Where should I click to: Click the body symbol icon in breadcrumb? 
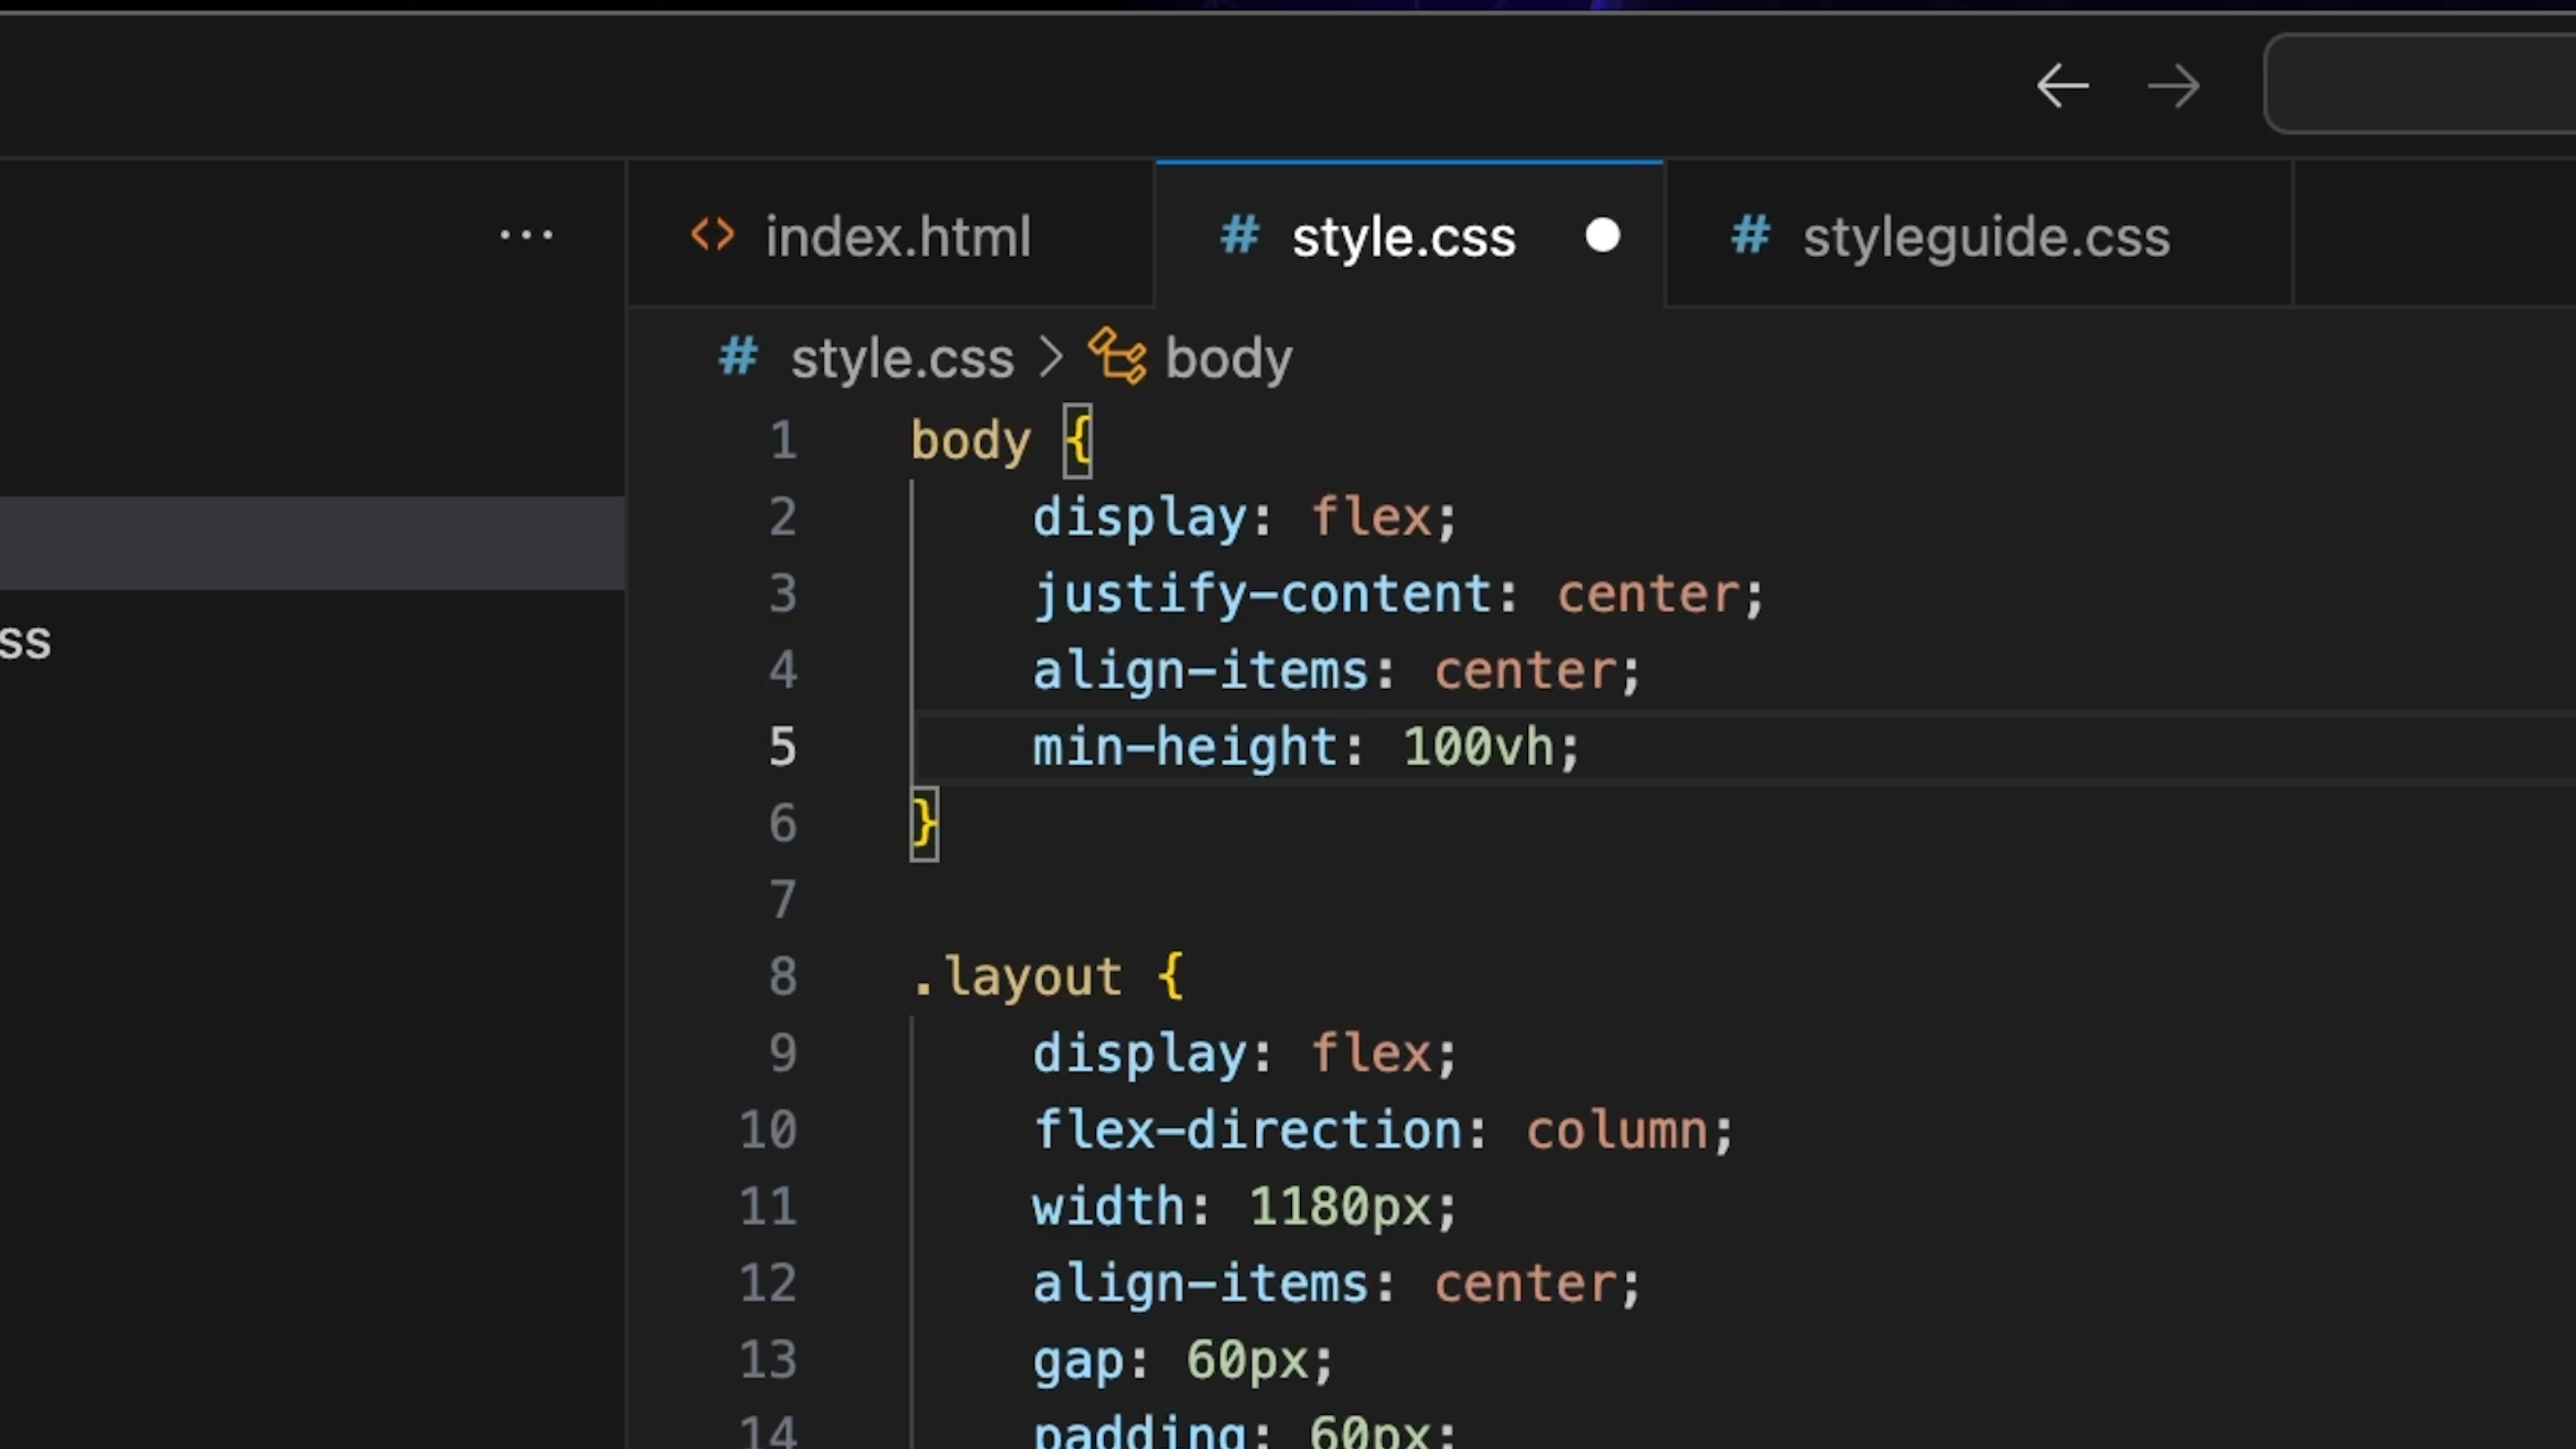point(1117,357)
